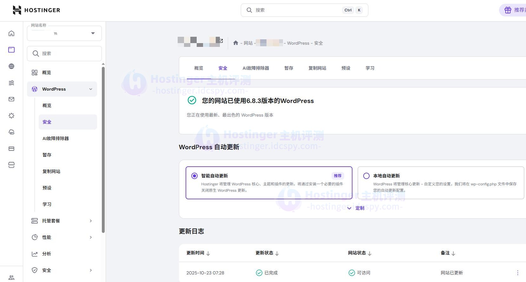Open 概览 under WordPress in sidebar
Image resolution: width=526 pixels, height=282 pixels.
click(x=68, y=106)
